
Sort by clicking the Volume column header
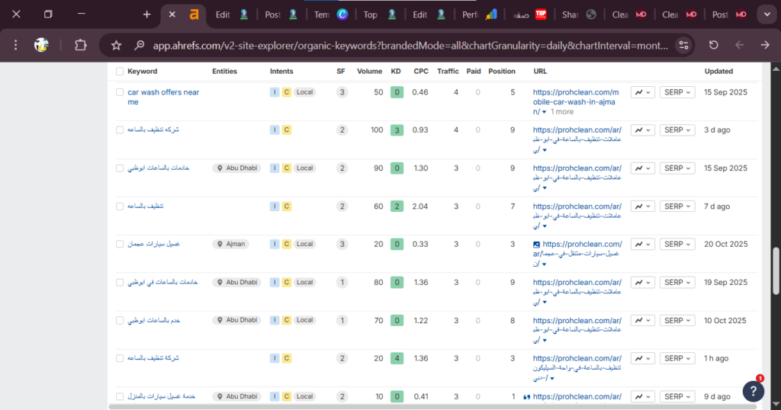tap(370, 72)
